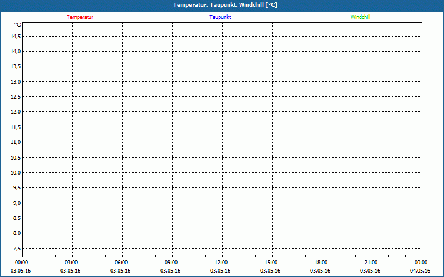Screen dimensions: 444x277
Task: Select the 03.05.16 date under 15:00
Action: tap(270, 271)
